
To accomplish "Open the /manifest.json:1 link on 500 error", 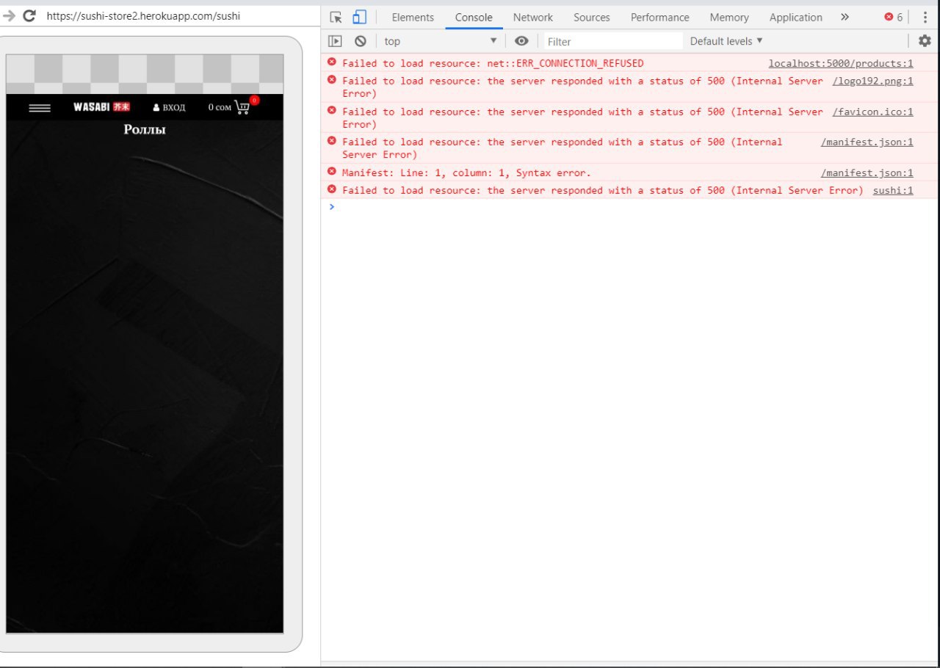I will [867, 142].
